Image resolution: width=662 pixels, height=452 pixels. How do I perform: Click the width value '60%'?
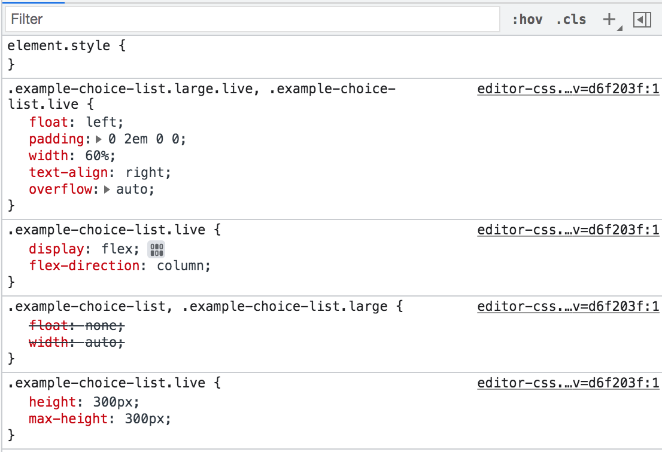[x=97, y=155]
